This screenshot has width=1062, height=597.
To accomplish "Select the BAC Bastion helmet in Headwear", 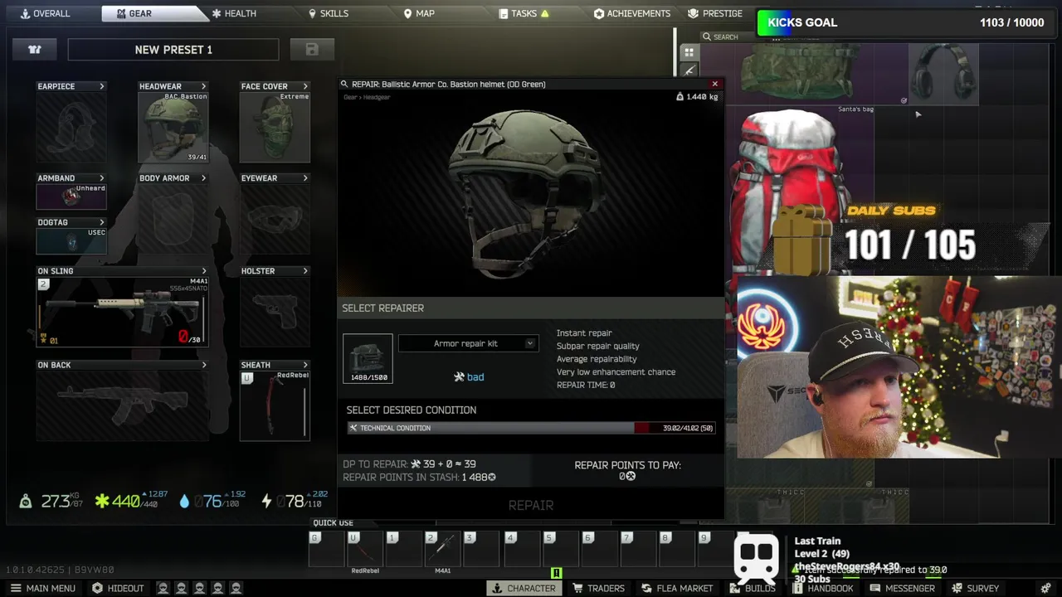I will tap(173, 127).
